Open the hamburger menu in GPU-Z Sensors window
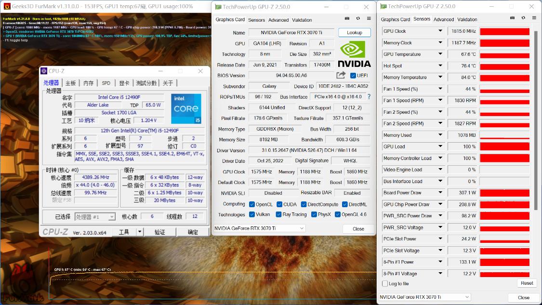 534,18
